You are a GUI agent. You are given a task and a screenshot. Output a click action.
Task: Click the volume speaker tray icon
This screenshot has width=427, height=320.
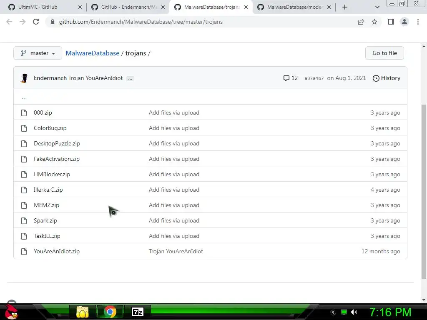tap(354, 312)
